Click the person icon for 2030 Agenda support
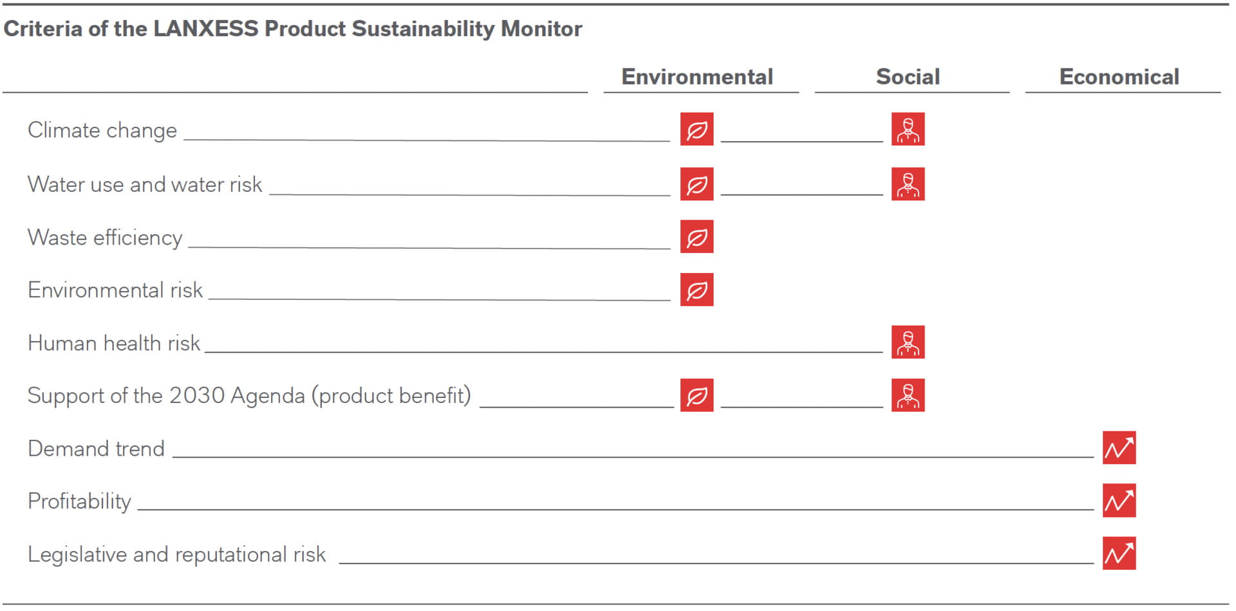The image size is (1236, 611). point(908,395)
